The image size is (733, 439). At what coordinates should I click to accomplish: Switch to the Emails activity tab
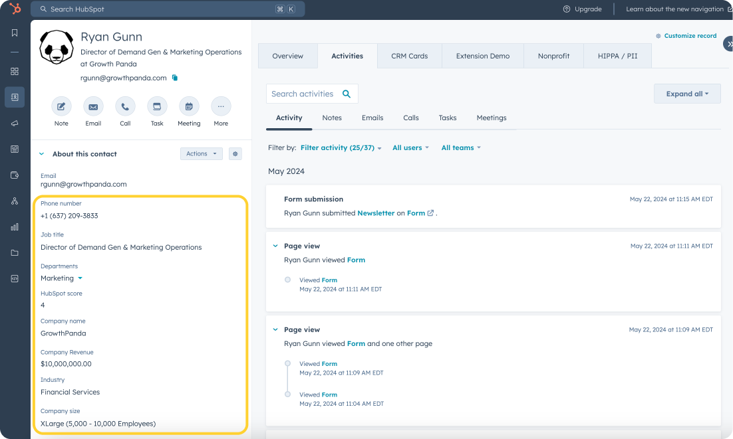click(372, 118)
